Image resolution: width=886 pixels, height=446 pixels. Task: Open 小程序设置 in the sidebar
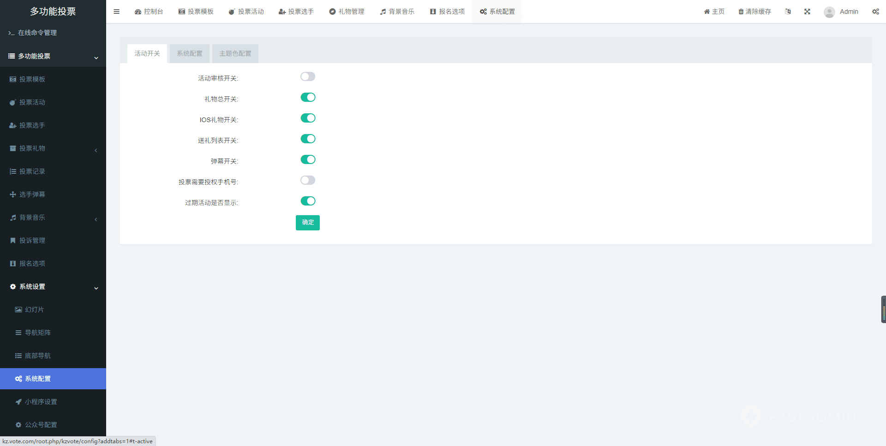coord(41,402)
